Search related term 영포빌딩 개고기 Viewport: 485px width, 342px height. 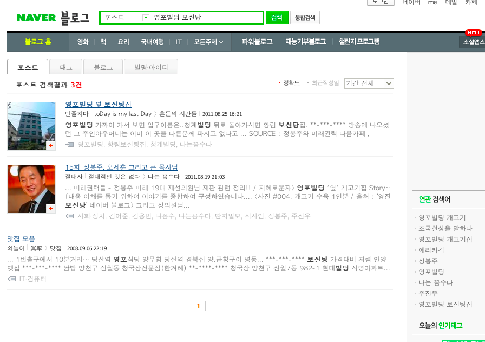pyautogui.click(x=442, y=218)
